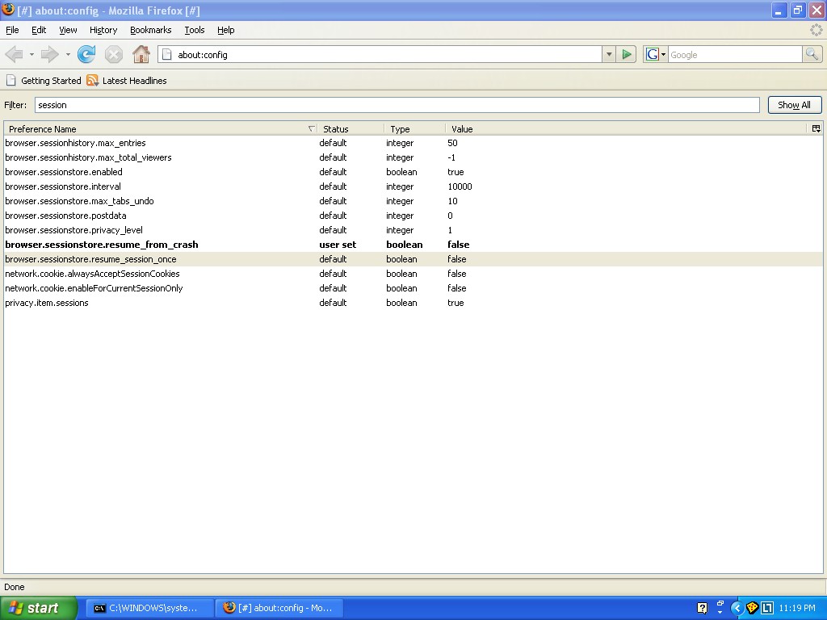This screenshot has height=620, width=827.
Task: Select browser.sessionstore.max_tabs_undo preference row
Action: 413,201
